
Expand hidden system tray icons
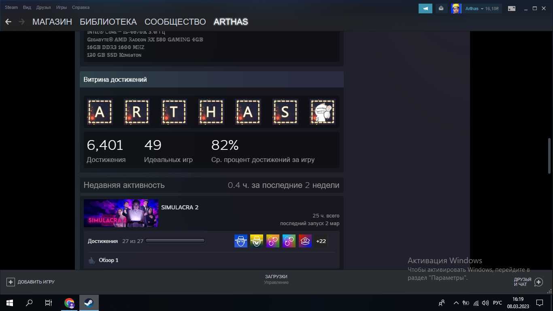[x=456, y=302]
